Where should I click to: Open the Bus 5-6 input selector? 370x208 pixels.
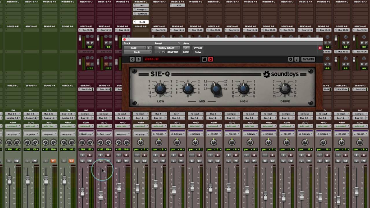pos(13,114)
